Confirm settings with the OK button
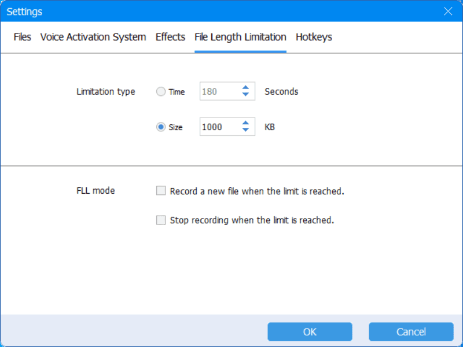 (x=310, y=331)
